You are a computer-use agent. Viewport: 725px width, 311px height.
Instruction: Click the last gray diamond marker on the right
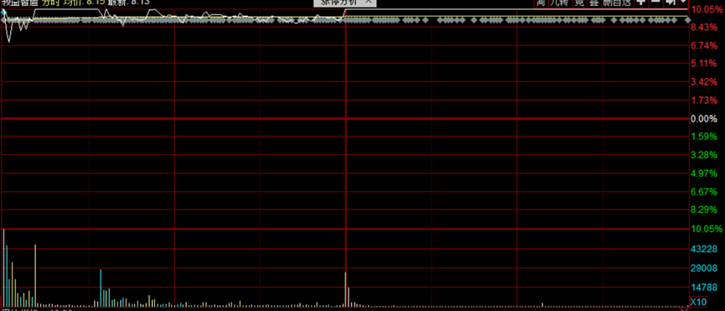point(687,20)
